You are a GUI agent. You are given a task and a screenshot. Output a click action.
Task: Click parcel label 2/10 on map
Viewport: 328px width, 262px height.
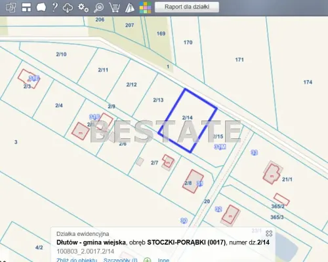(61, 54)
